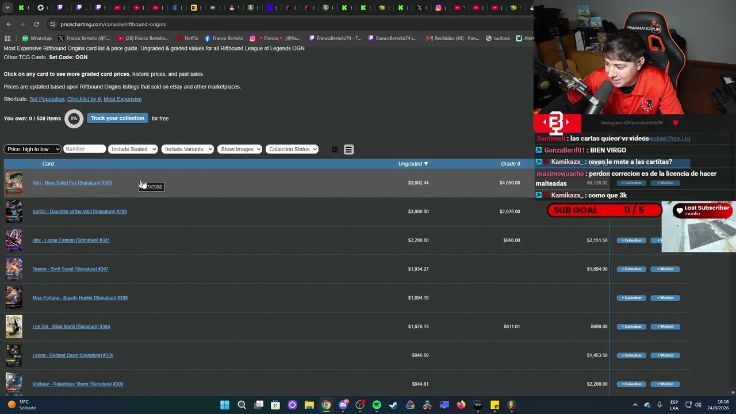Open the Netflix bookmark
This screenshot has height=414, width=736.
pyautogui.click(x=187, y=39)
